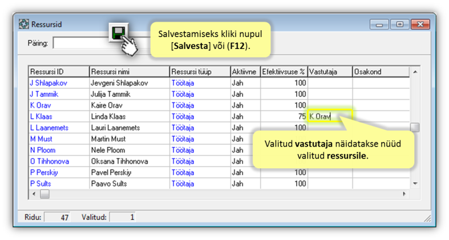Click the name cell Kaire Orav
449x240 pixels.
[130, 105]
